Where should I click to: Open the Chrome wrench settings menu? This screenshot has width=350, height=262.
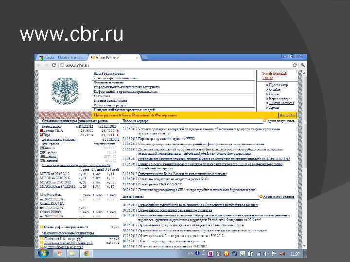pos(303,65)
